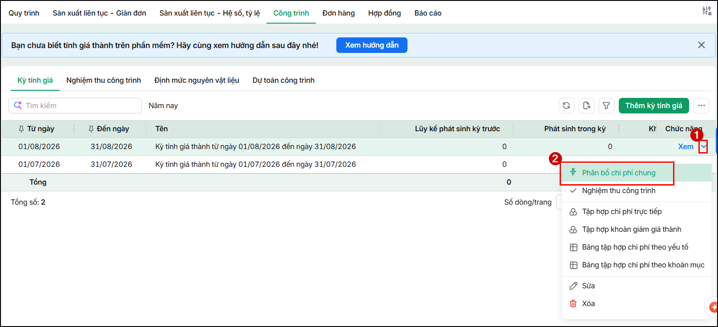Viewport: 718px width, 327px height.
Task: Close the guide banner with the X
Action: [702, 45]
